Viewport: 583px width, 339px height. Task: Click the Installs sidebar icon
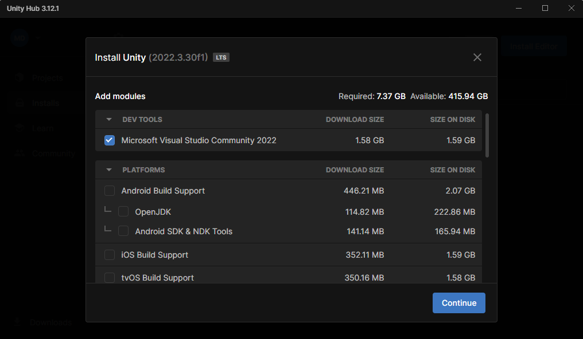20,103
